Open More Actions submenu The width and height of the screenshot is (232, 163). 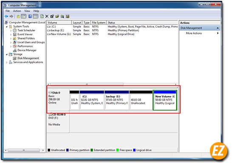pos(194,33)
